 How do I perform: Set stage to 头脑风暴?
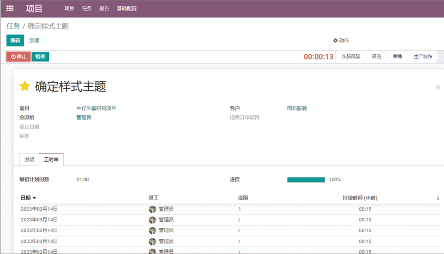pos(350,57)
